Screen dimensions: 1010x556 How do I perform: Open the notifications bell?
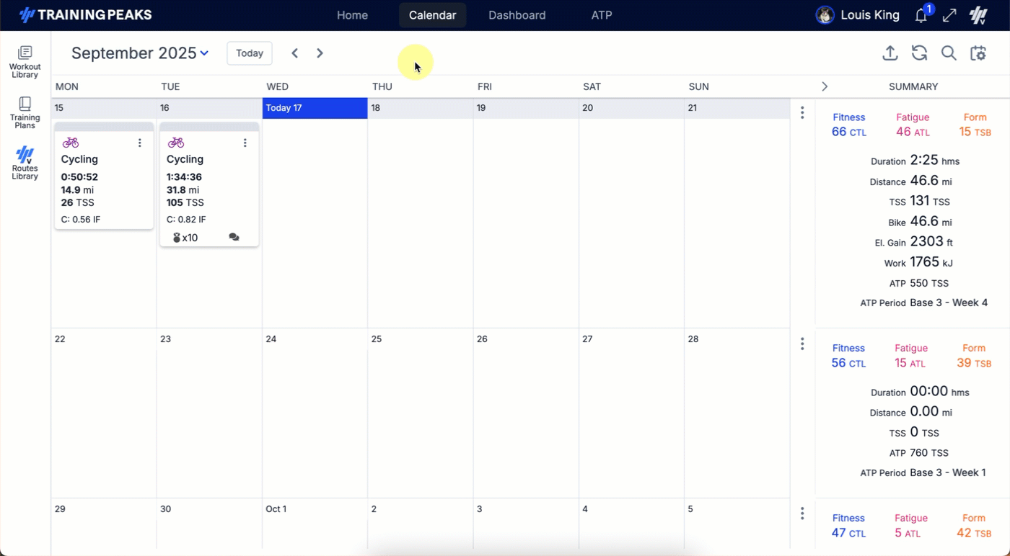click(x=921, y=16)
